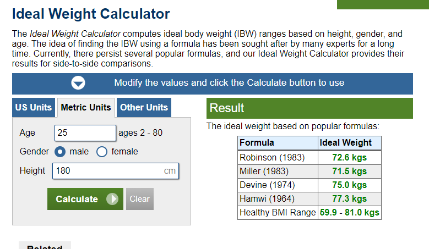Click the Related section label
Screen dimensions: 429x249
pos(45,247)
